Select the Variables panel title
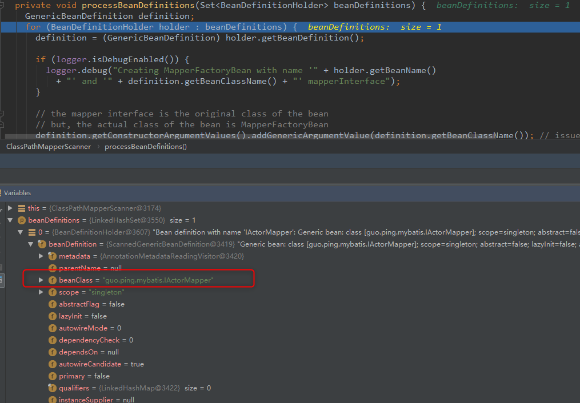The height and width of the screenshot is (403, 580). point(17,193)
